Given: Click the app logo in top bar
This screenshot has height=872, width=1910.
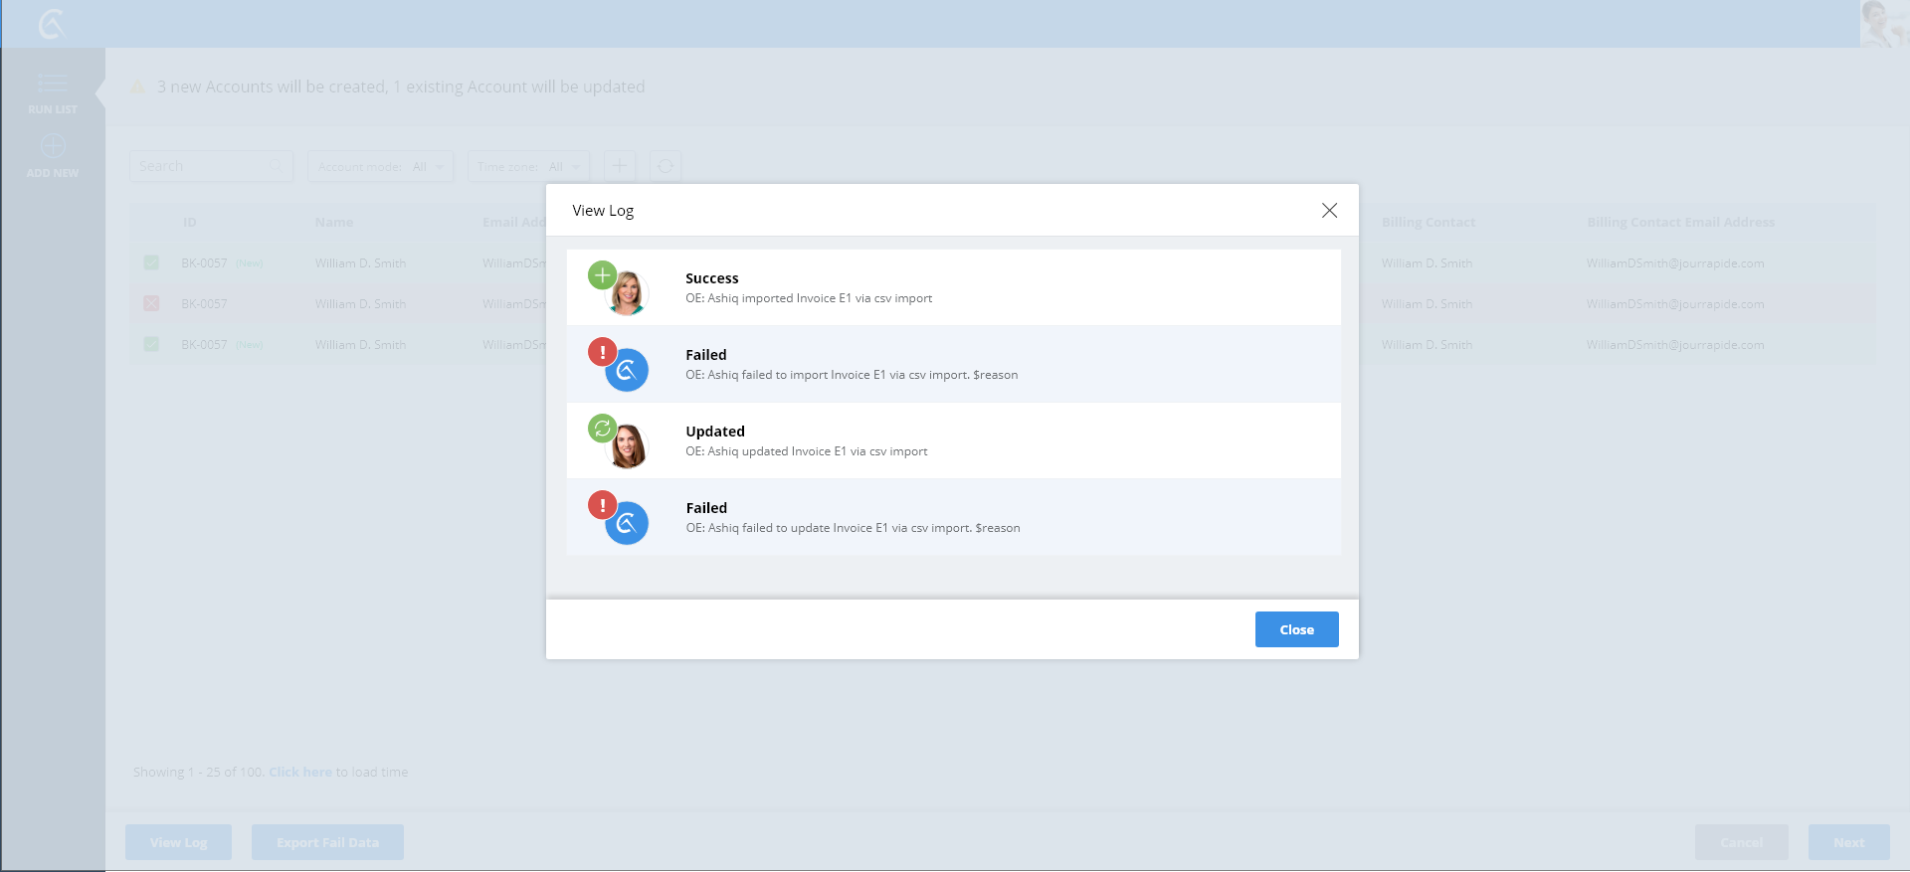Looking at the screenshot, I should [52, 24].
